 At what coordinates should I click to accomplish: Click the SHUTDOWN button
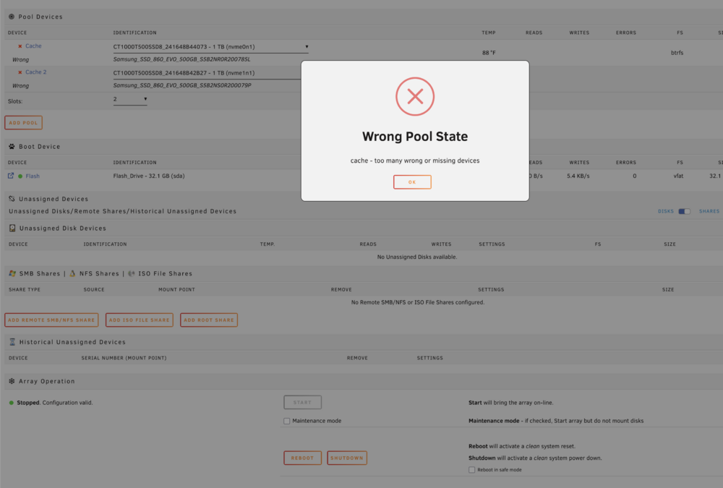pyautogui.click(x=347, y=458)
